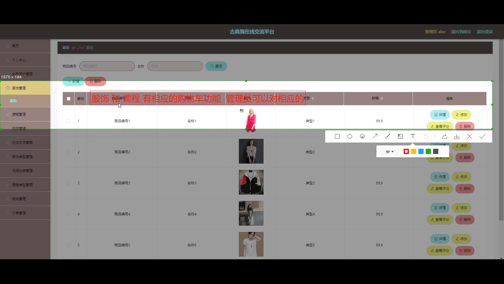Screen dimensions: 504x284
Task: Focus the 商品编号 search input field
Action: (x=107, y=66)
